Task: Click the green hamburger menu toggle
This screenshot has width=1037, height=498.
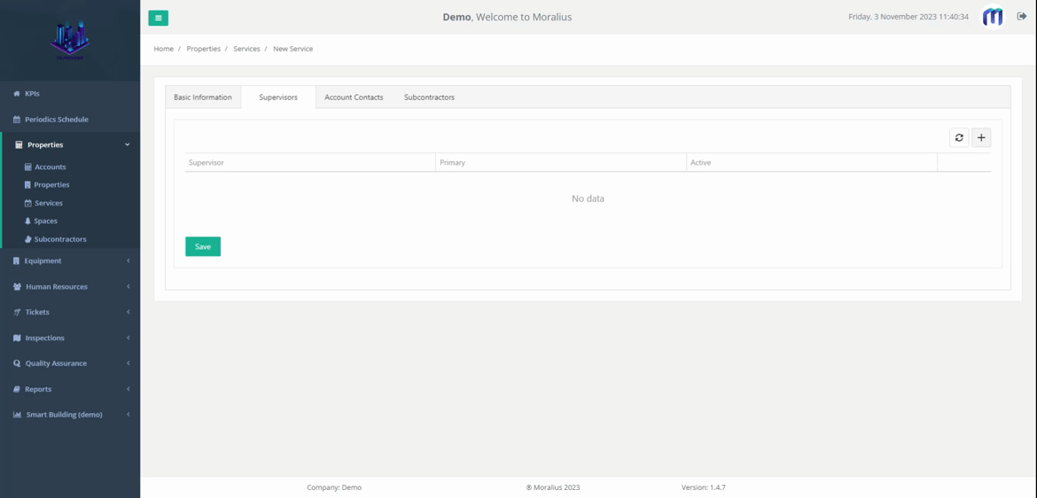Action: (158, 18)
